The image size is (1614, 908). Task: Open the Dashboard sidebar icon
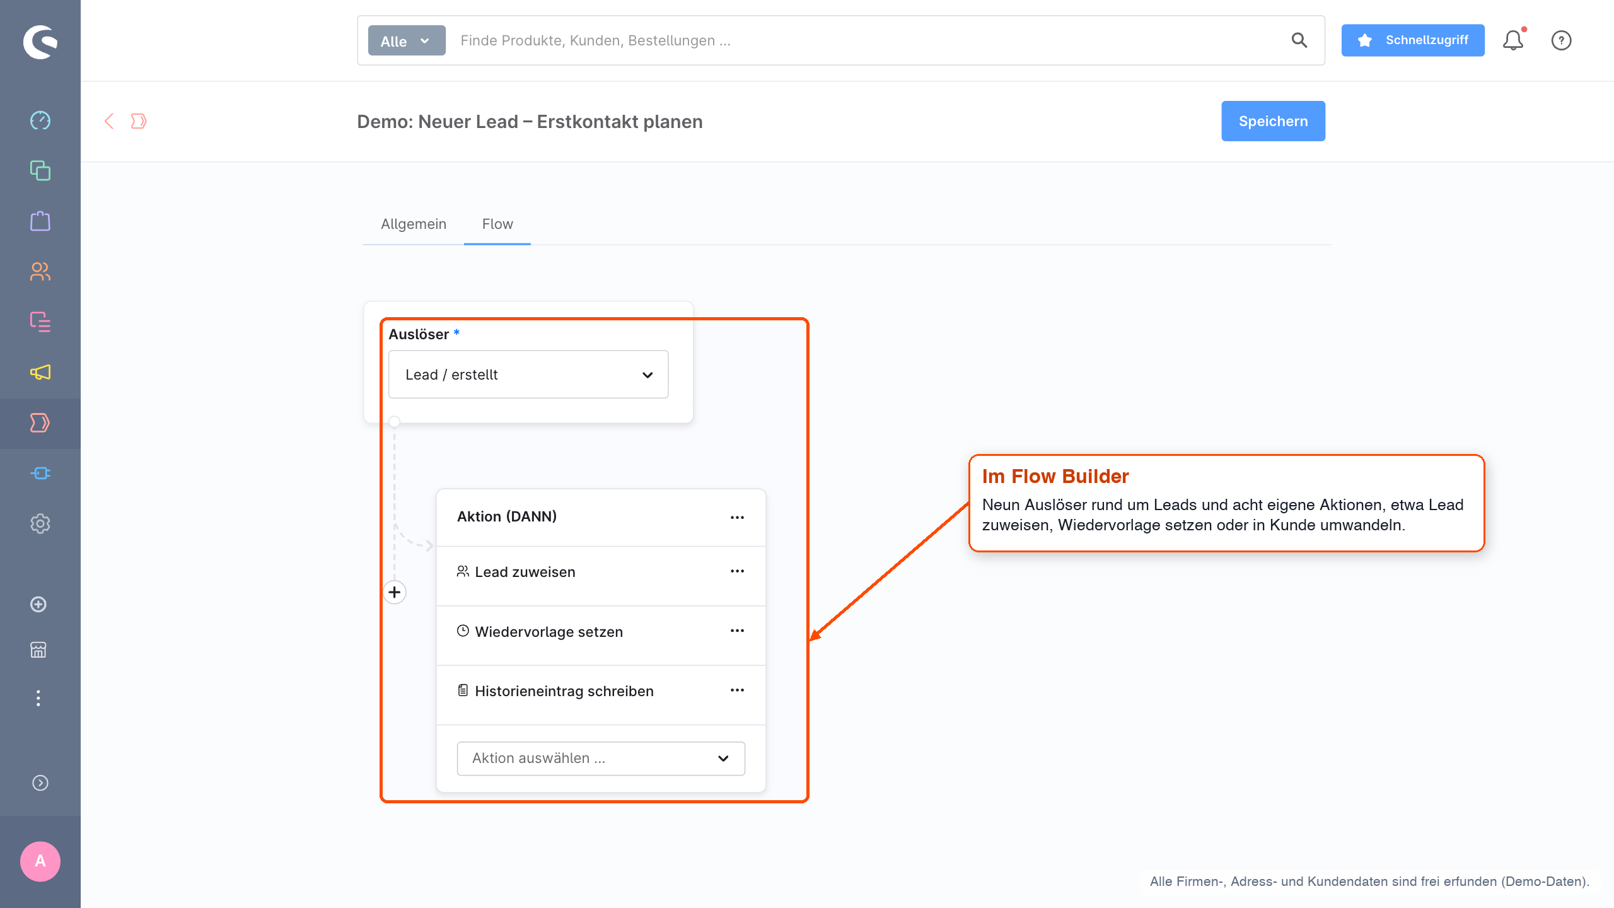(x=40, y=120)
